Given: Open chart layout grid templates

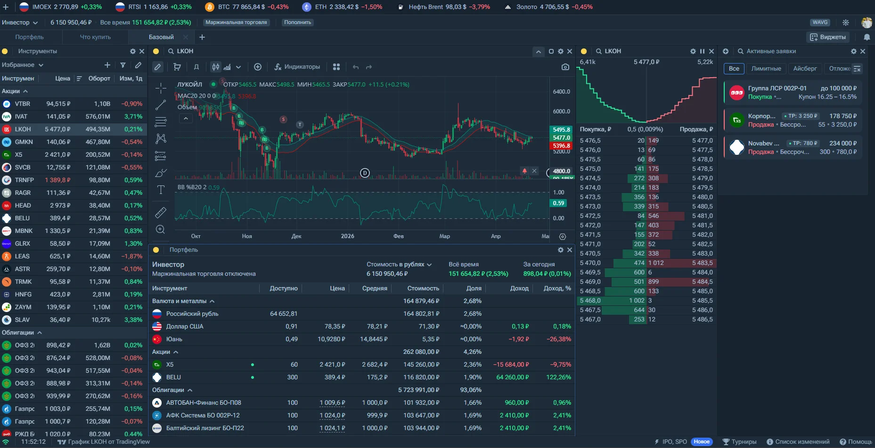Looking at the screenshot, I should [336, 67].
